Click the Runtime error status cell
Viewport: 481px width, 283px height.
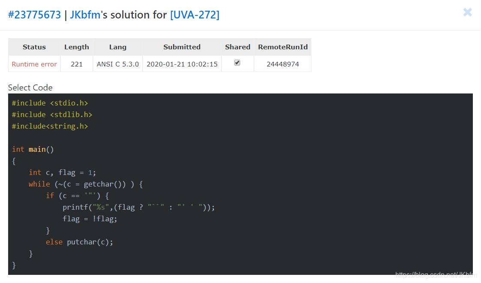point(34,64)
